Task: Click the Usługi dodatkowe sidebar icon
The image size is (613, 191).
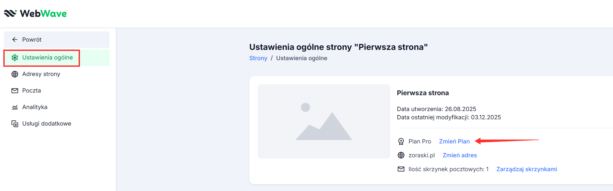Action: (x=15, y=124)
